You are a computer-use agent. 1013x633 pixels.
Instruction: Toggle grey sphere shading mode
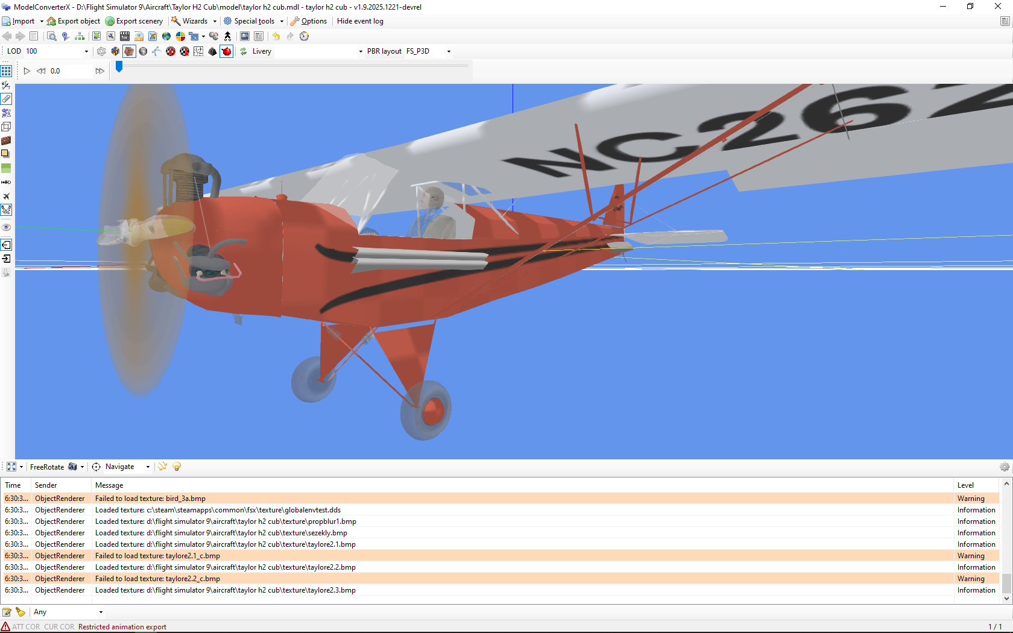(143, 51)
